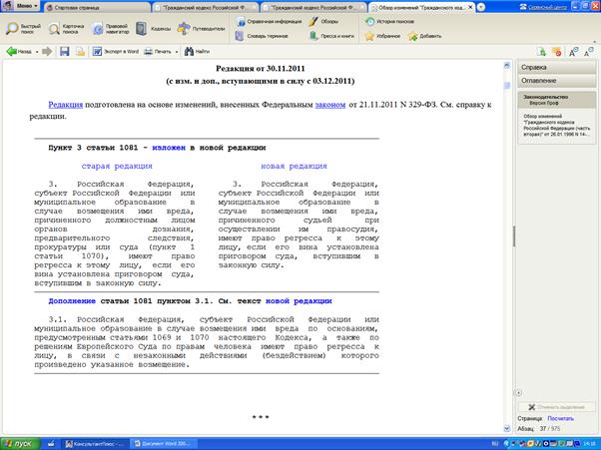Follow the законом hyperlink
Viewport: 601px width, 450px height.
coord(330,105)
